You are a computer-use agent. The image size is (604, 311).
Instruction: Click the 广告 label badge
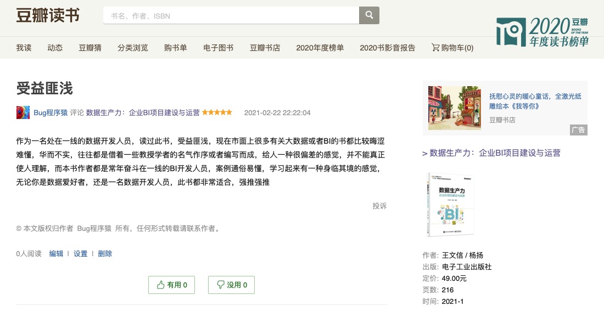(x=579, y=130)
